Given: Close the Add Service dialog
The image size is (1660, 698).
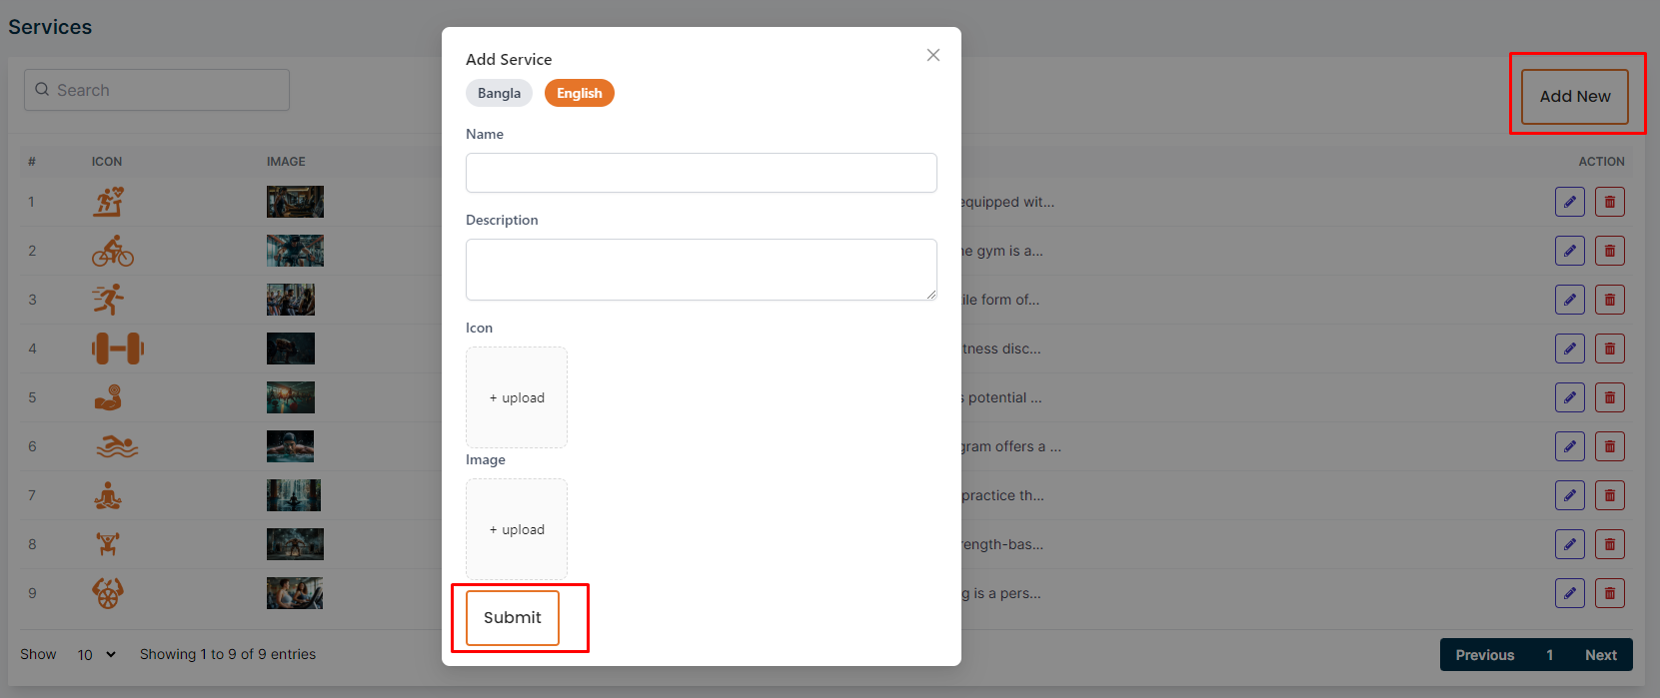Looking at the screenshot, I should click(932, 55).
